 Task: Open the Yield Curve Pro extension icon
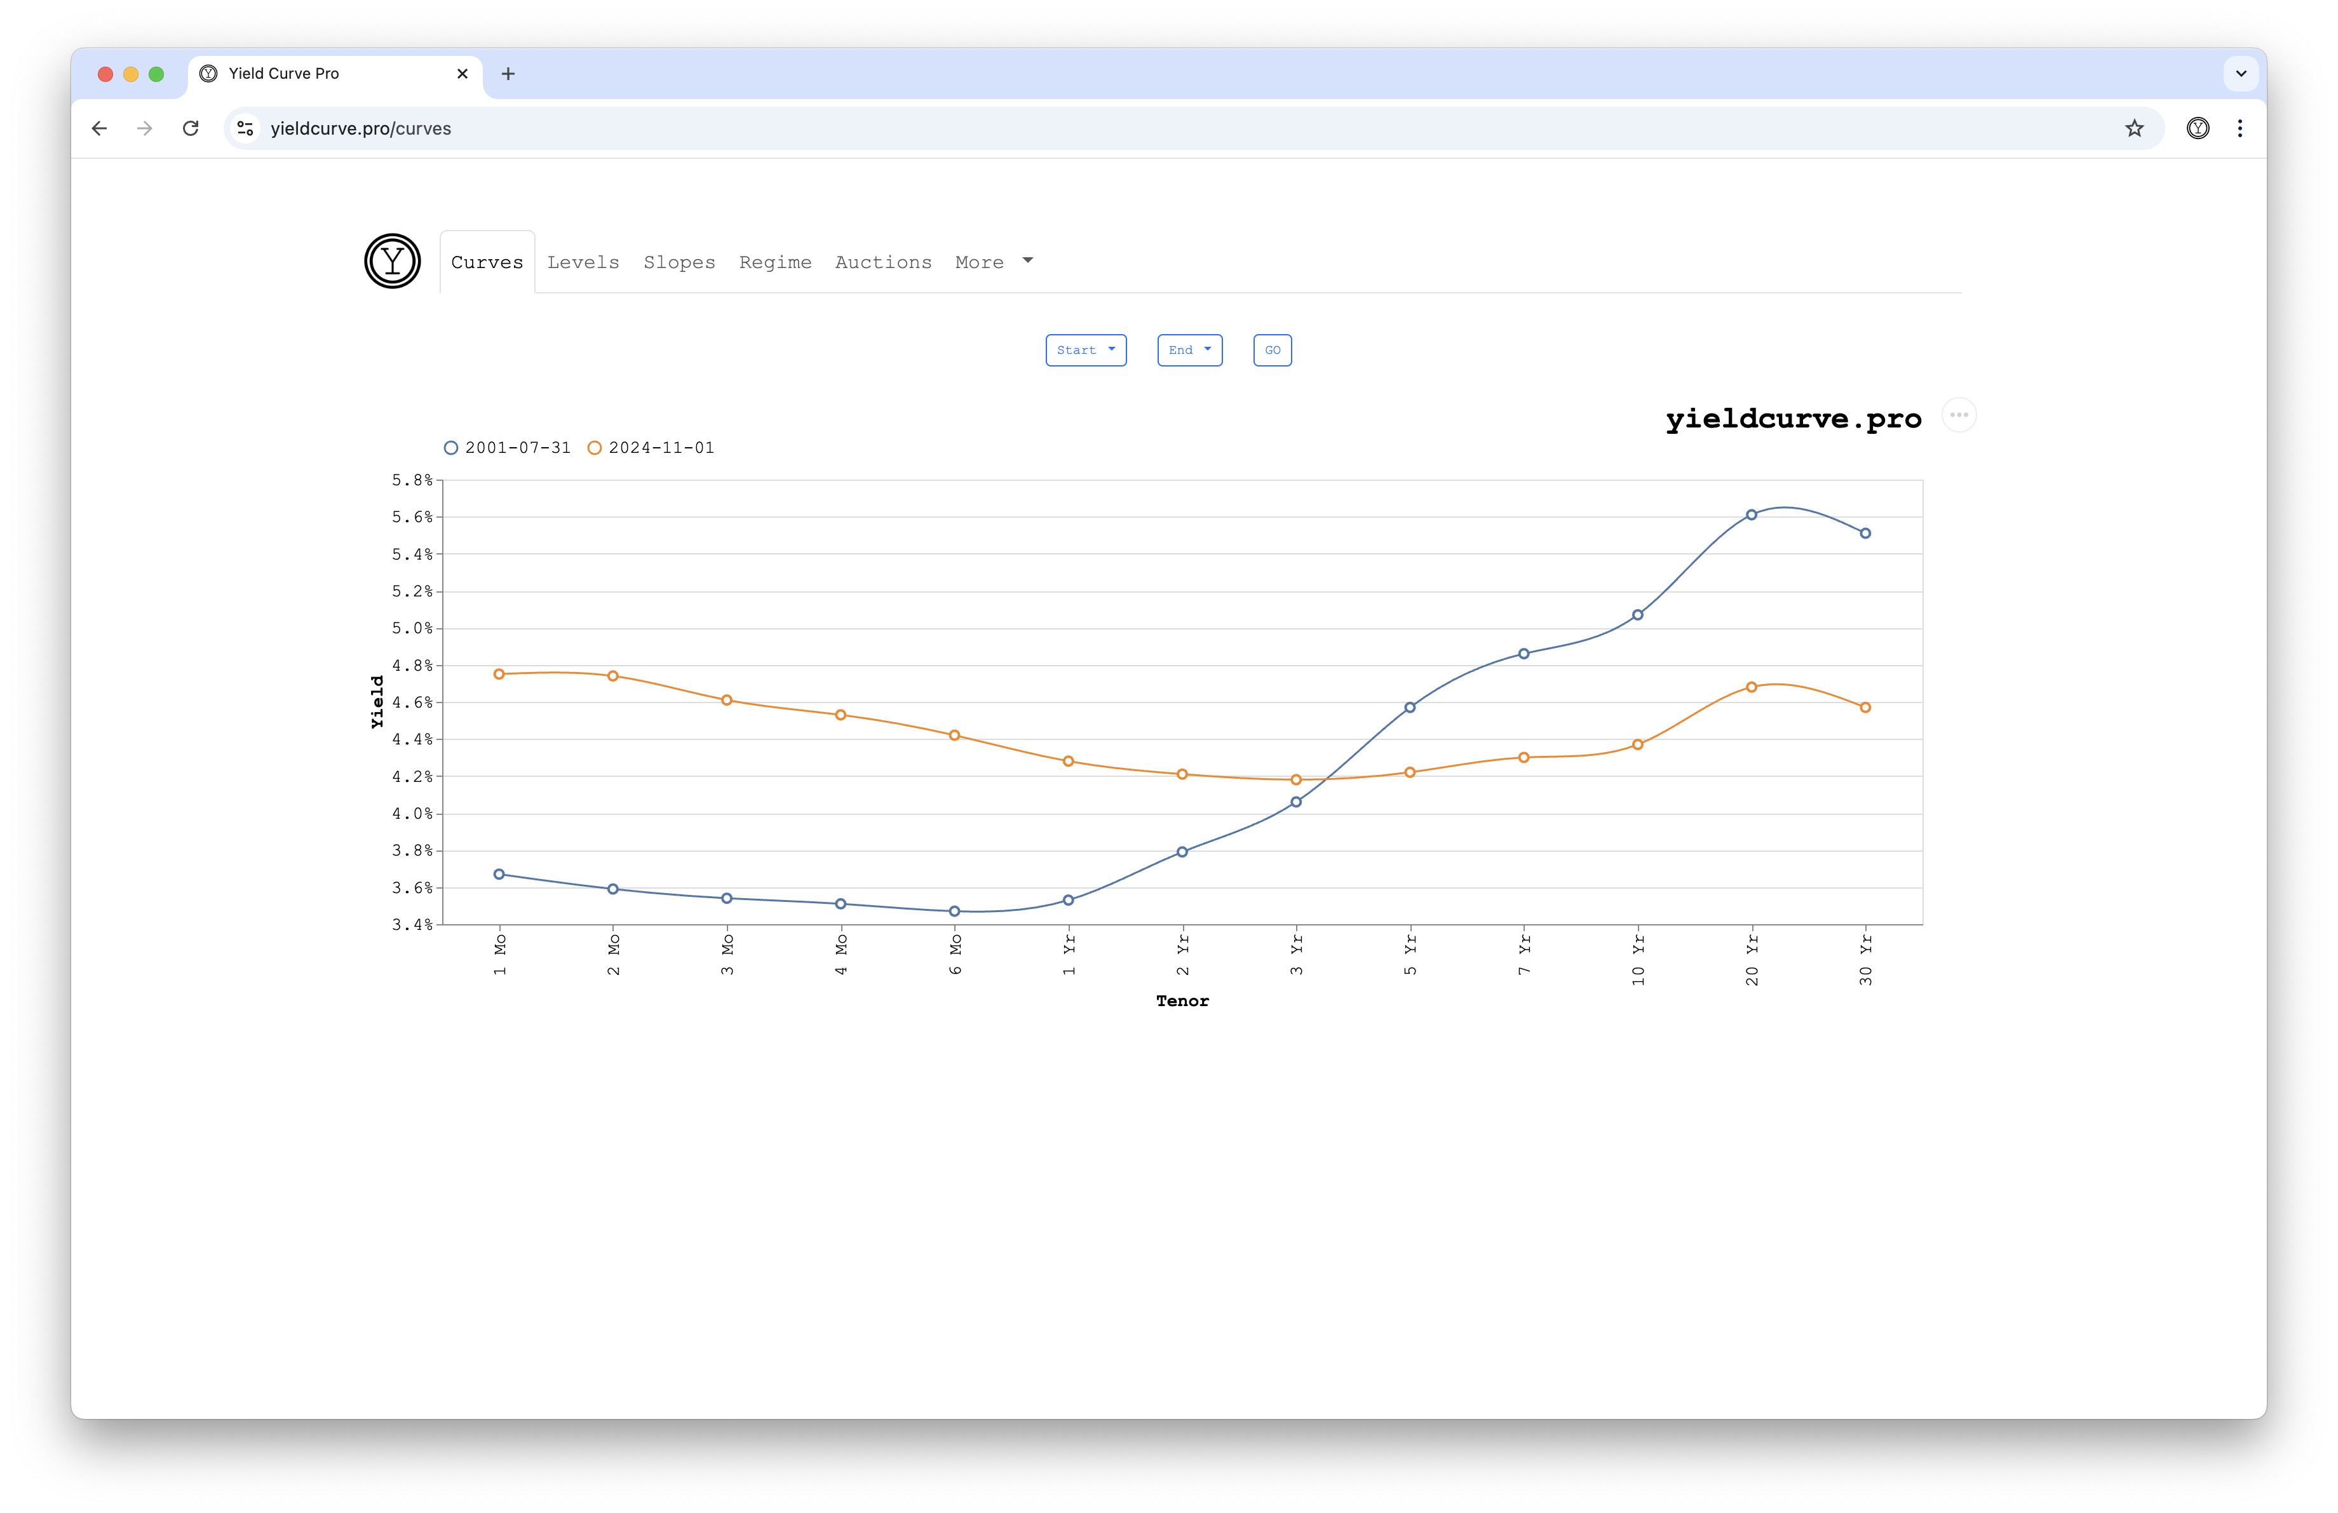coord(2198,128)
